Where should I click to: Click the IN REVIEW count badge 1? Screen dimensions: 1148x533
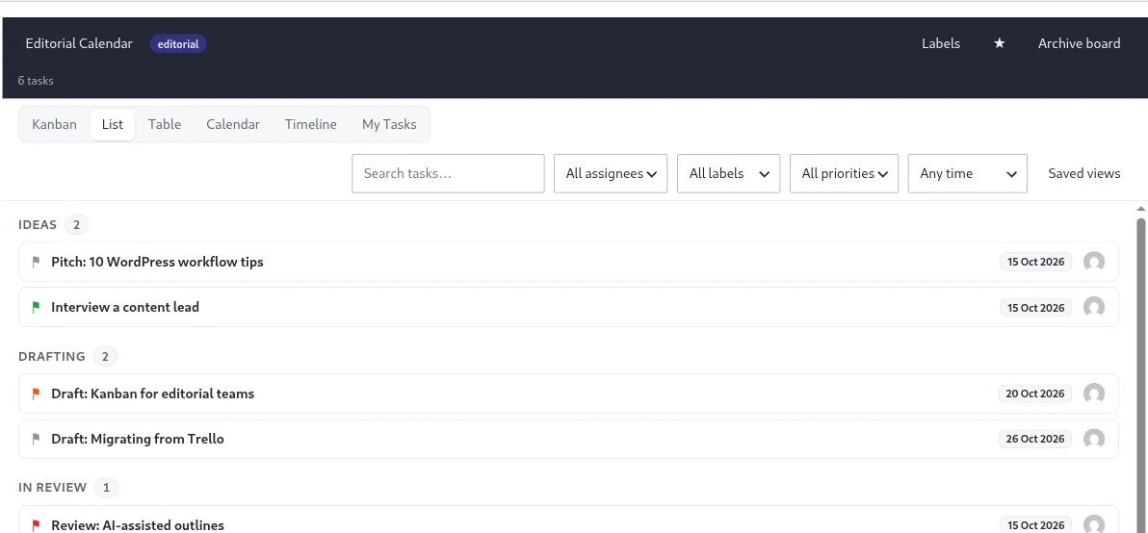pos(106,488)
